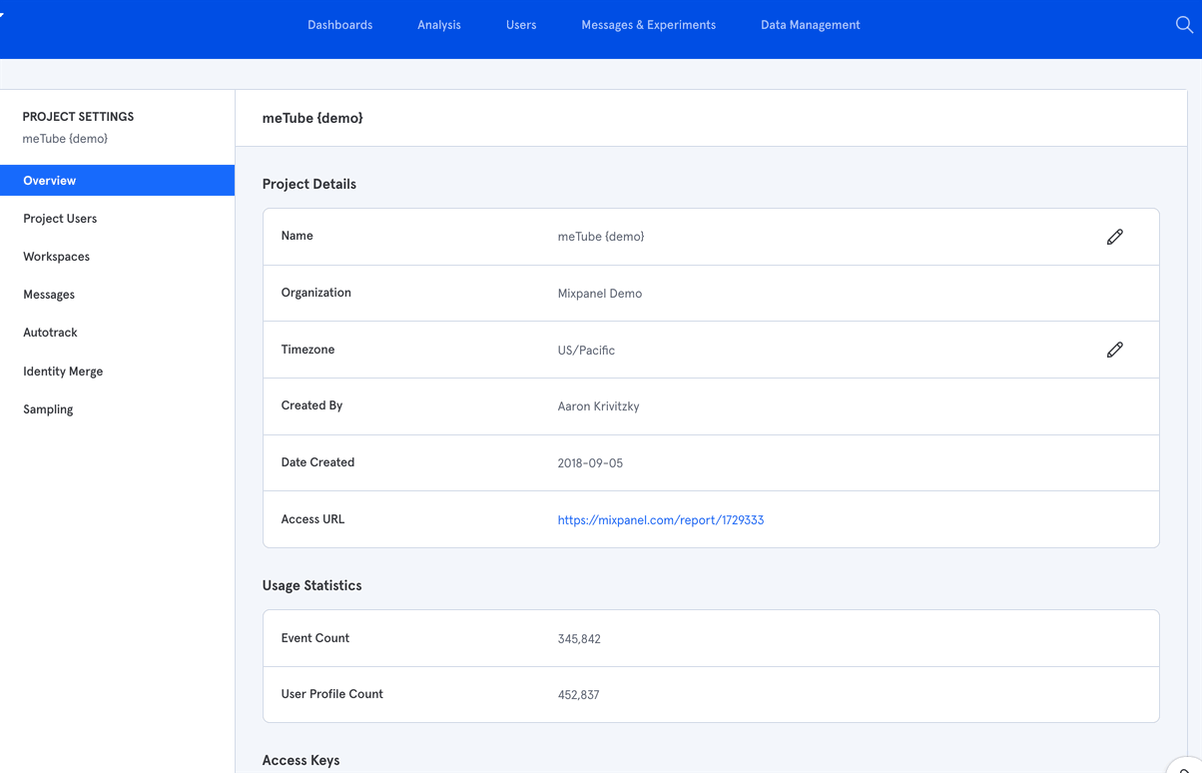Click the Mixpanel Demo organization value

pyautogui.click(x=600, y=294)
